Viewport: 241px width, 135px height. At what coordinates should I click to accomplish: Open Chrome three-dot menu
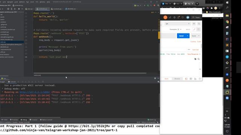click(220, 8)
